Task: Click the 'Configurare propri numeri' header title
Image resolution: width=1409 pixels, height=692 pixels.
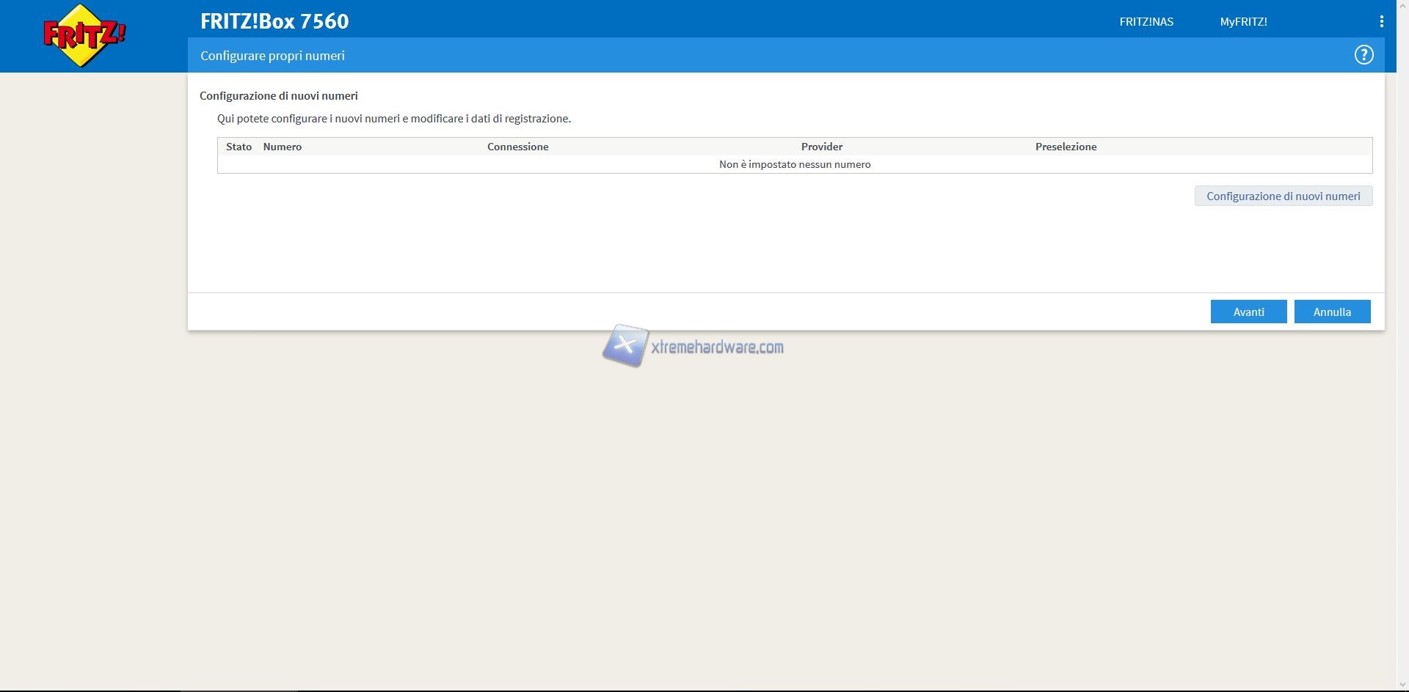Action: (x=272, y=56)
